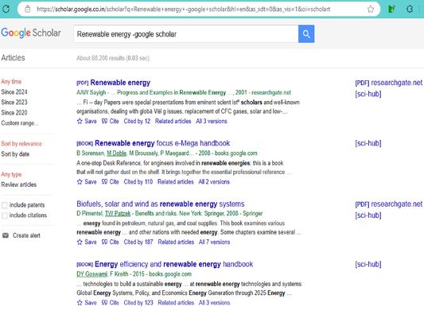
Task: Save the 'e-Mega handbook' result
Action: [87, 181]
